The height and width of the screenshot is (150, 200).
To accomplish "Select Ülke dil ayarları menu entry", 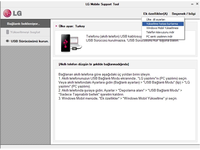I will click(163, 19).
